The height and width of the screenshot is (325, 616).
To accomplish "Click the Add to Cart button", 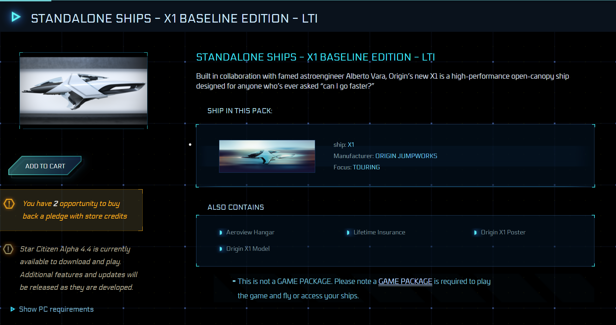I will tap(45, 166).
